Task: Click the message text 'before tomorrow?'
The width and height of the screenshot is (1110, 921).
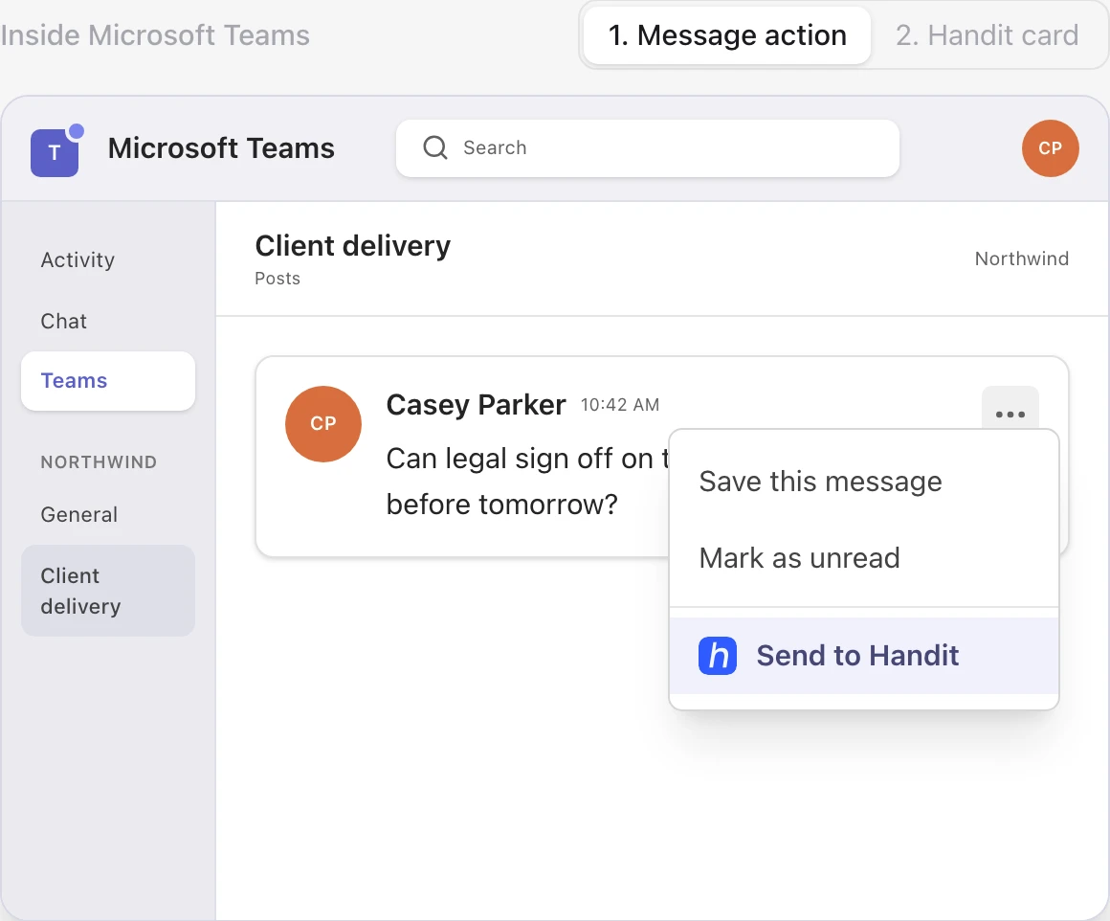Action: point(502,505)
